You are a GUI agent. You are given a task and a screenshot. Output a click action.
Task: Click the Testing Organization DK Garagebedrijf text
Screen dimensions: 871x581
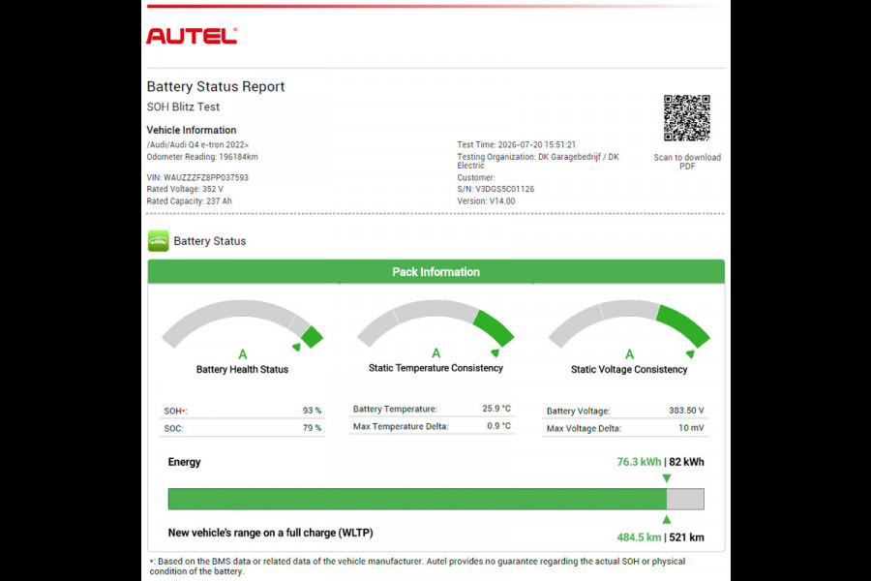click(538, 161)
